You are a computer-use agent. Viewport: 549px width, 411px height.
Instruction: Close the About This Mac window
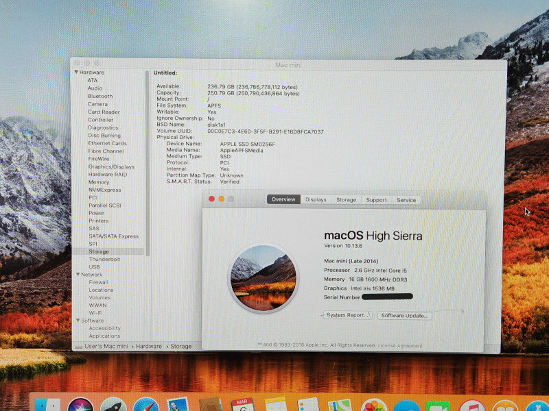pos(211,199)
